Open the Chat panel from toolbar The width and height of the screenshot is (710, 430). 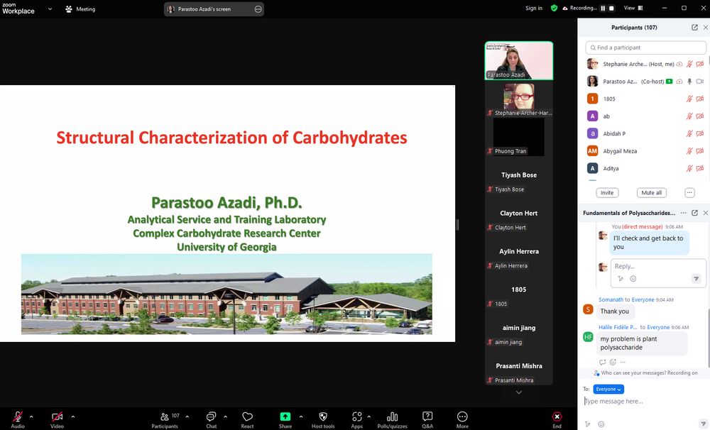[211, 417]
